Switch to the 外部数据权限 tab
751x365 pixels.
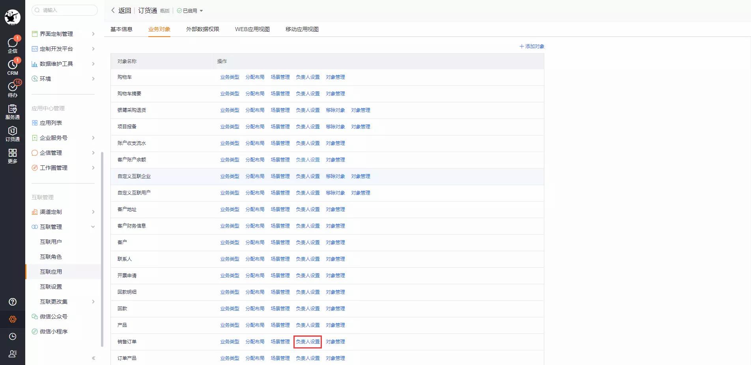pyautogui.click(x=203, y=29)
